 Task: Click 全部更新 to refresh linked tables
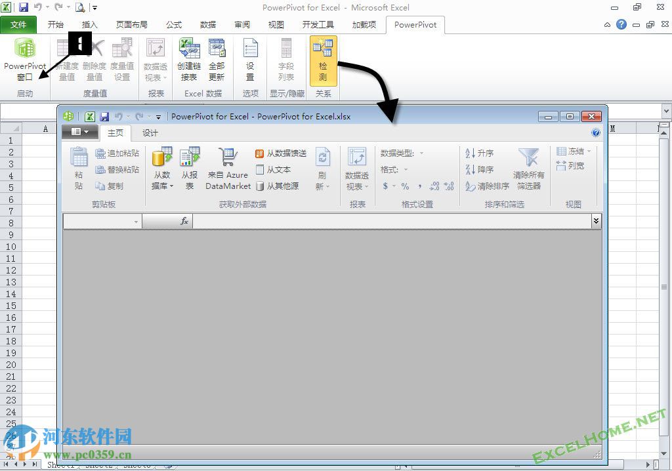tap(217, 59)
